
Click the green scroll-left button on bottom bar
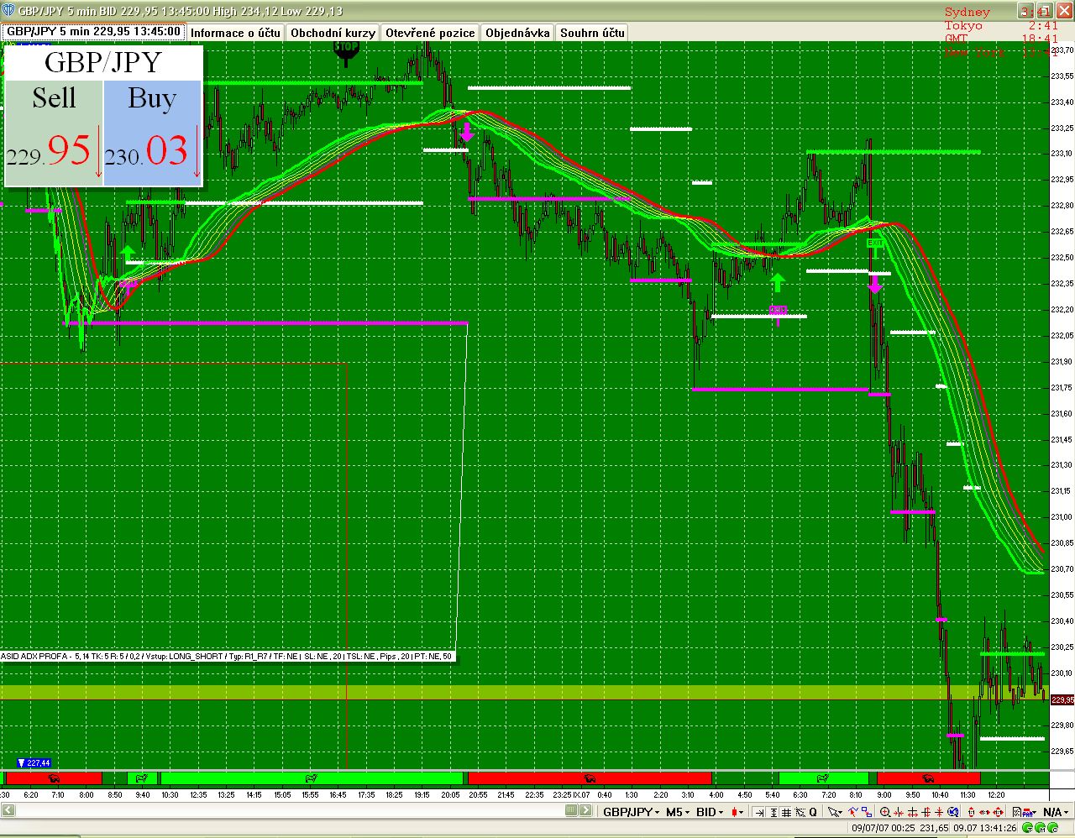click(x=570, y=811)
